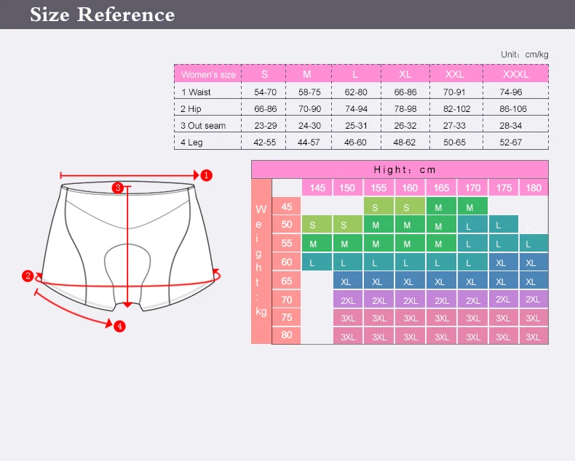Viewport: 575px width, 461px height.
Task: Select the 145 height column header
Action: 317,188
